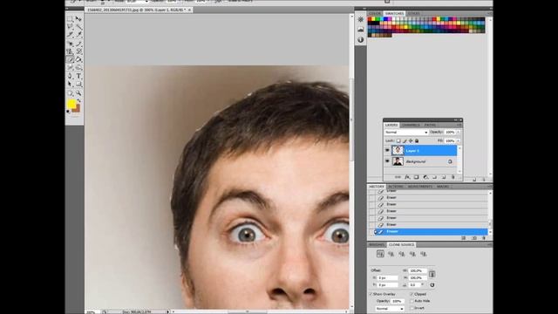Toggle maintain aspect ratio link in Clone Source
The width and height of the screenshot is (558, 314).
(x=432, y=274)
